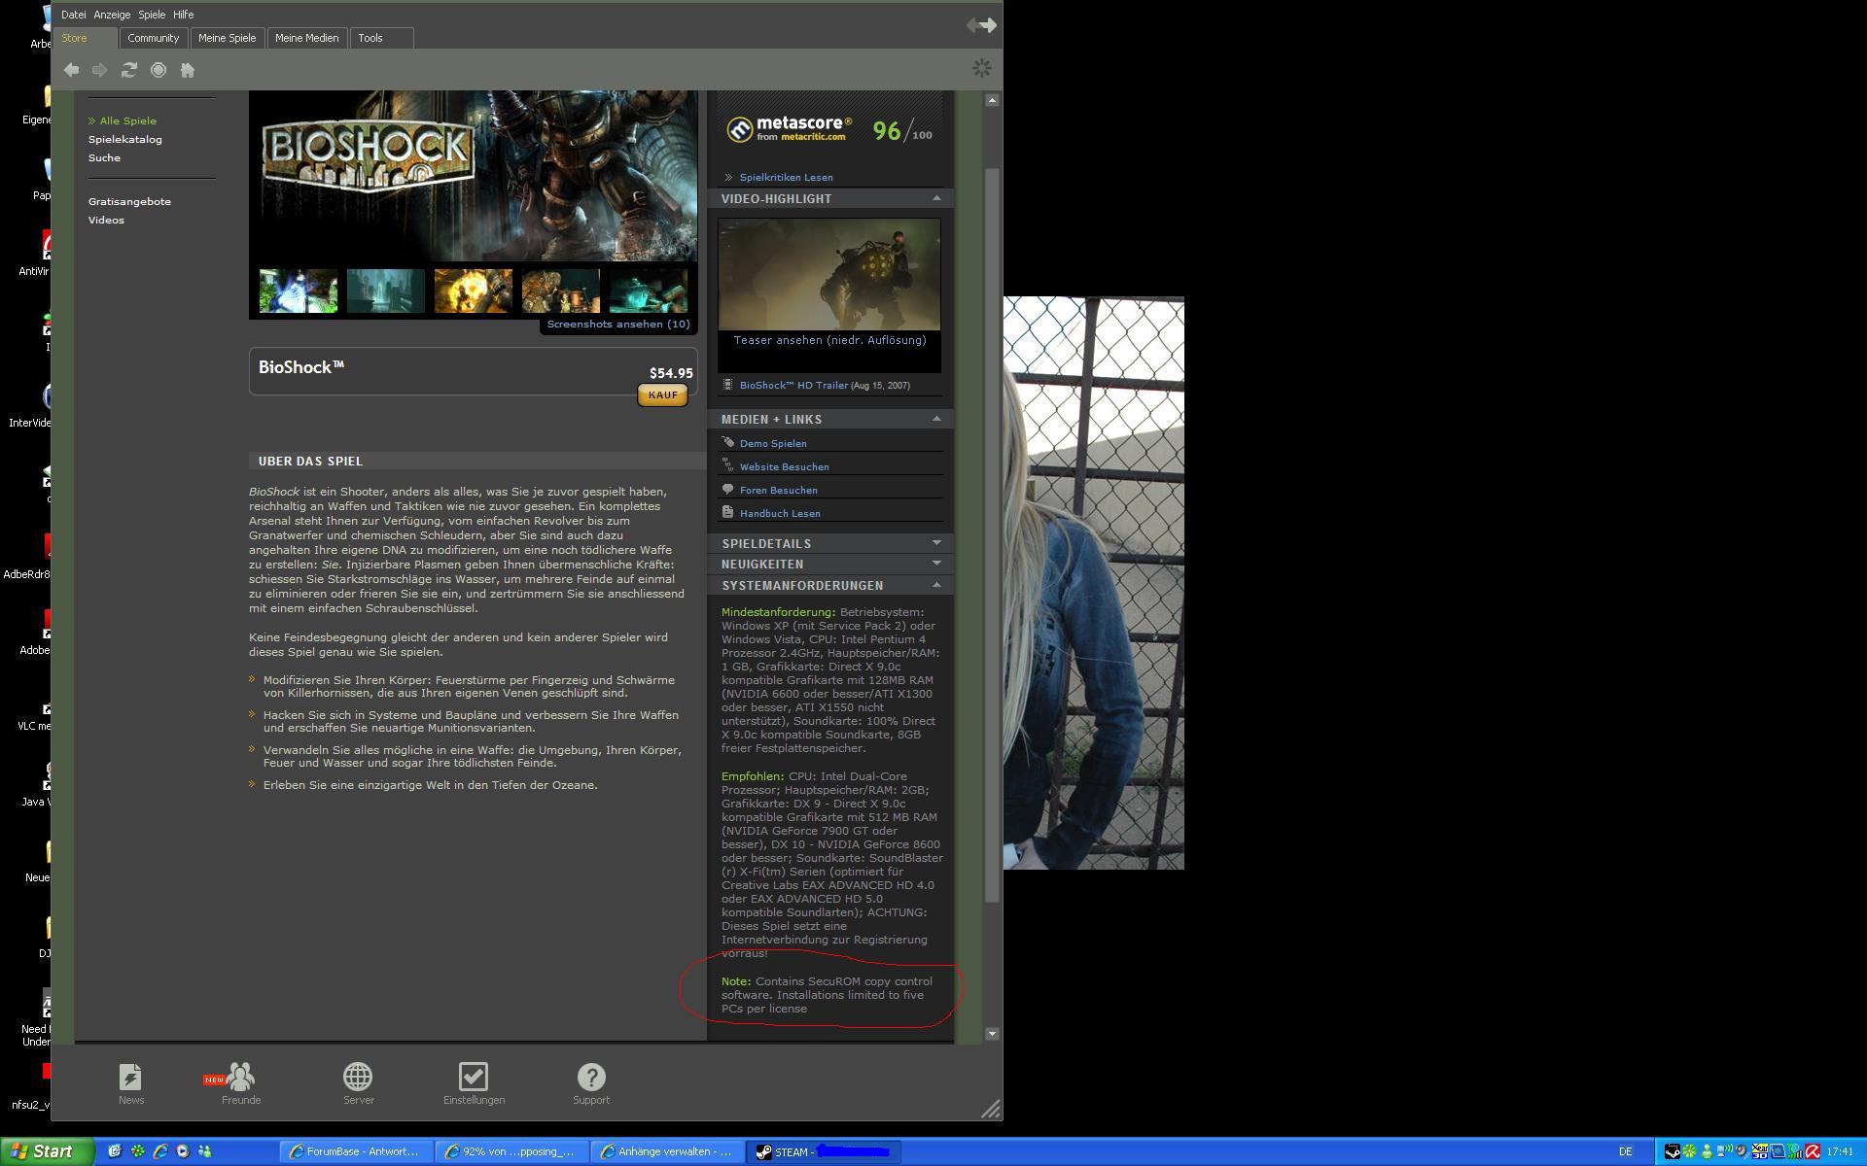Click the browser back arrow icon
The height and width of the screenshot is (1166, 1867).
(71, 70)
